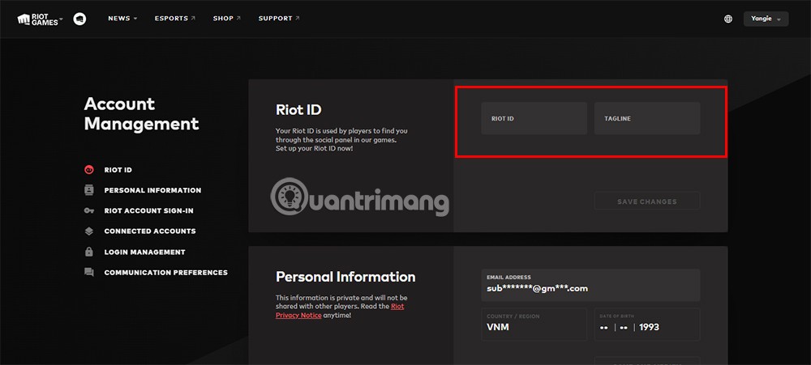Click the Riot Games logo
Image resolution: width=811 pixels, height=365 pixels.
click(38, 18)
